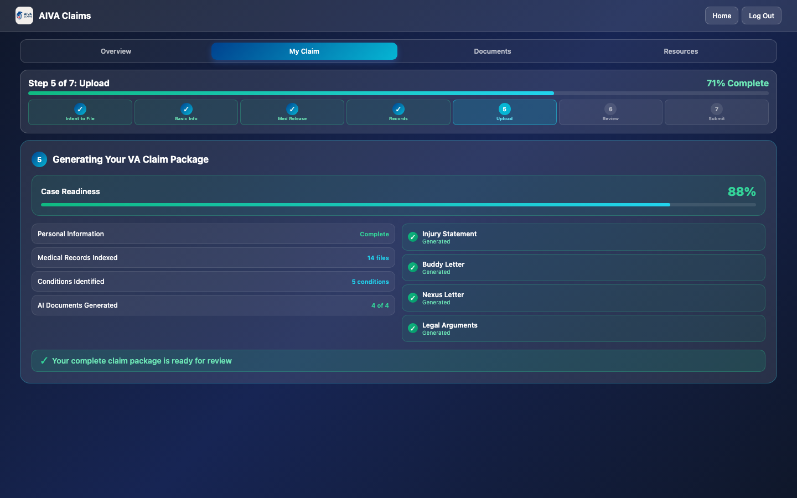Screen dimensions: 797x498
Task: Switch to the Documents tab
Action: click(x=493, y=51)
